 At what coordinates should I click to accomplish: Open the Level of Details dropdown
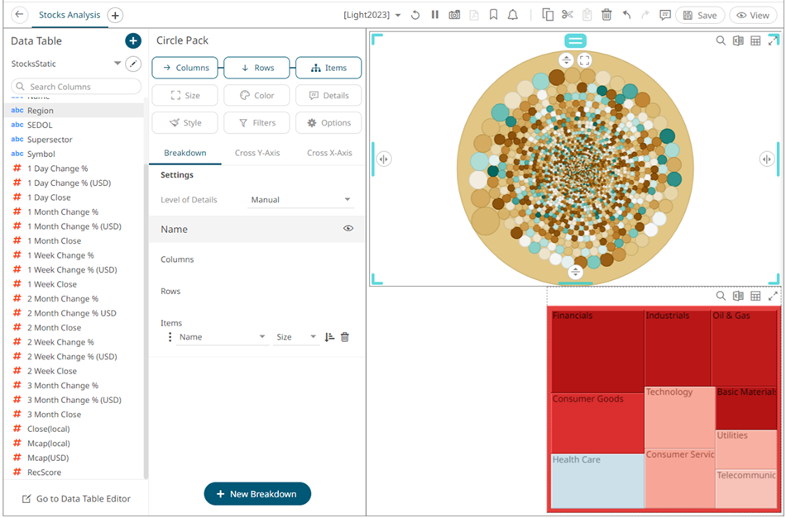pyautogui.click(x=301, y=200)
